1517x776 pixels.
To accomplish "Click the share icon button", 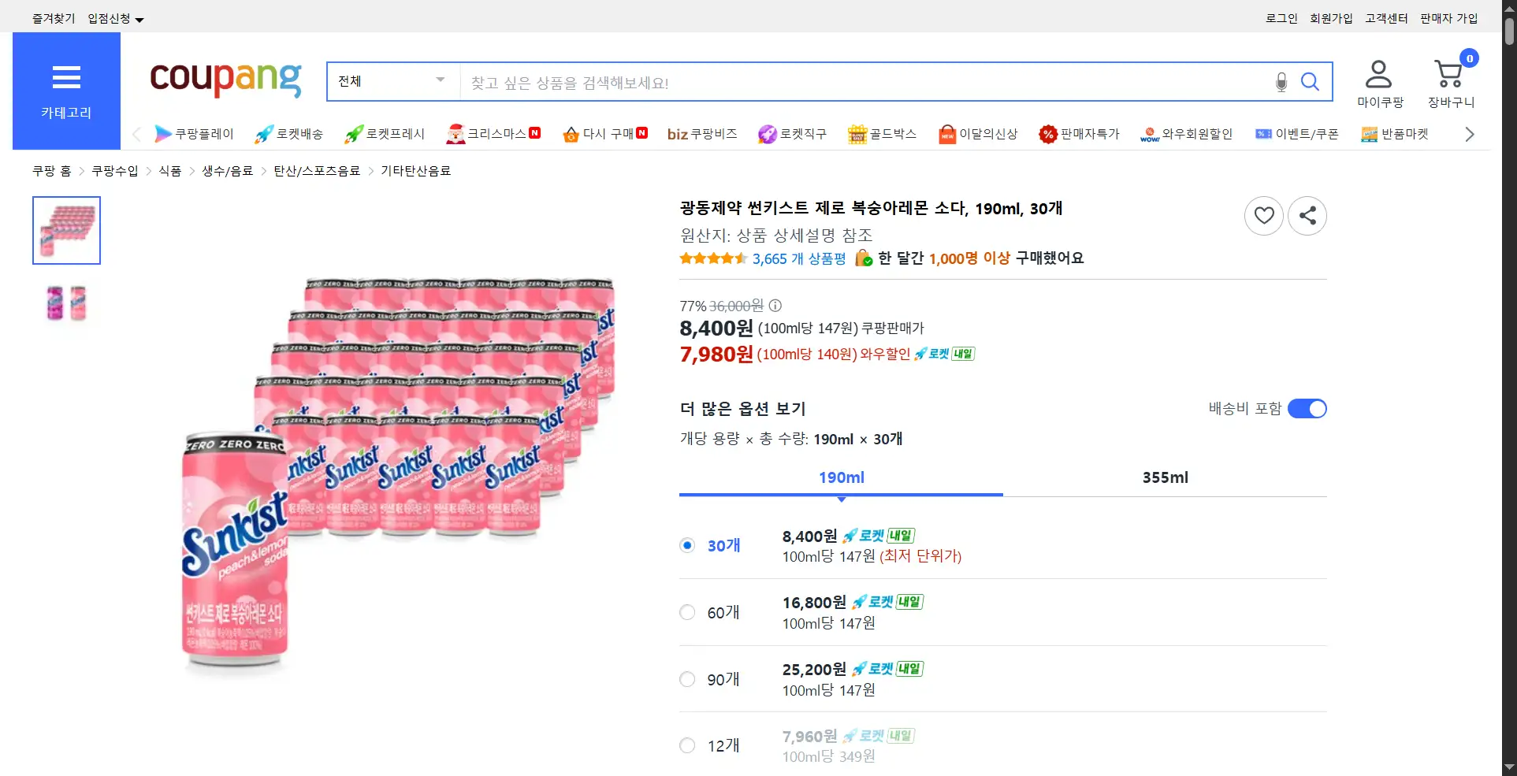I will (1307, 215).
